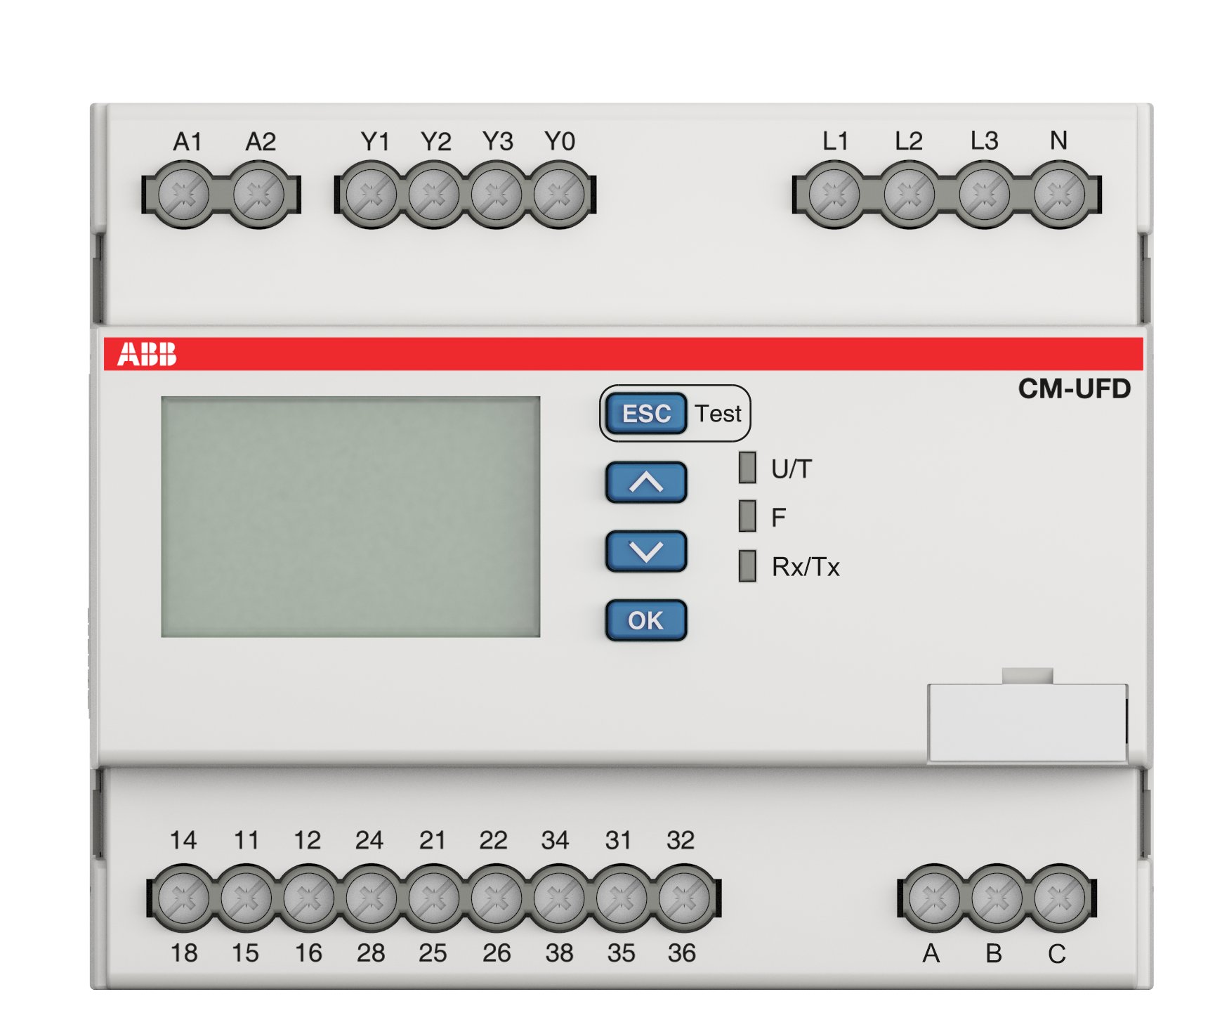Click the B terminal screw
Viewport: 1215px width, 1034px height.
pos(997,898)
